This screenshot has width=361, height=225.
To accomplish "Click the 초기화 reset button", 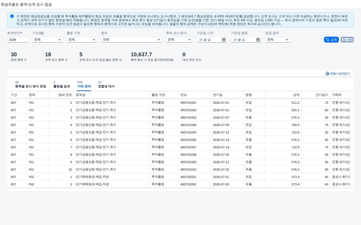I will [347, 39].
